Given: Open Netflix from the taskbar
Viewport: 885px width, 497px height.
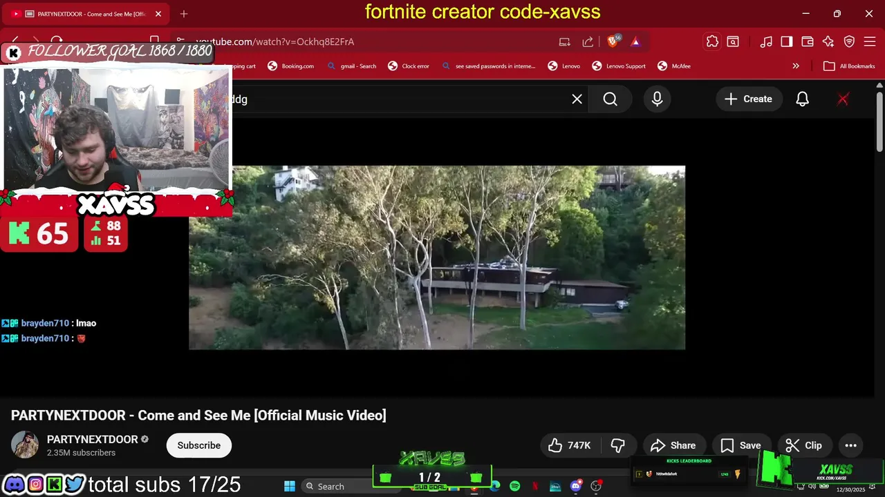Looking at the screenshot, I should (x=535, y=486).
